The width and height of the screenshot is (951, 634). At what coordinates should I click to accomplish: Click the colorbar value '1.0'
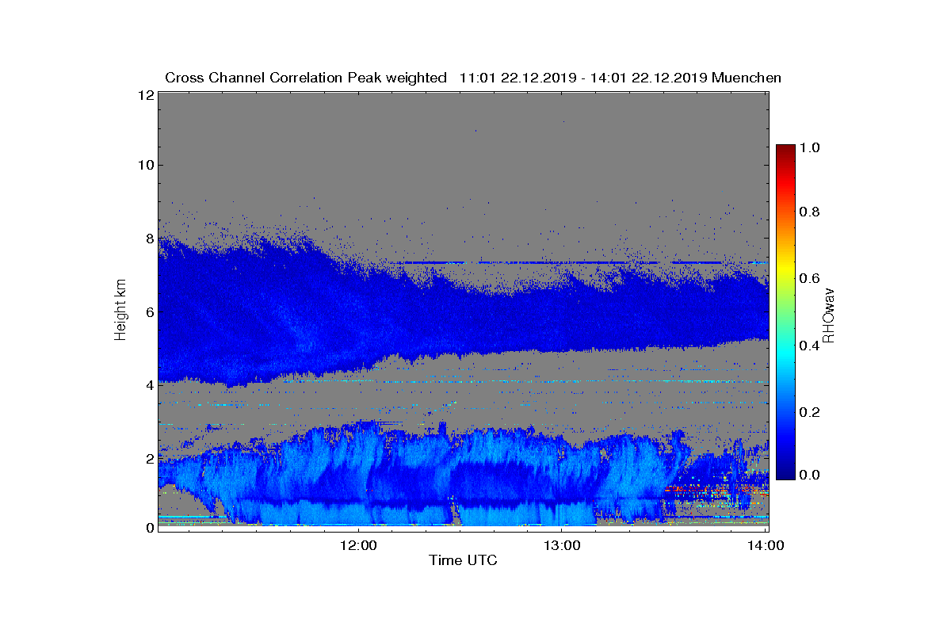[810, 147]
